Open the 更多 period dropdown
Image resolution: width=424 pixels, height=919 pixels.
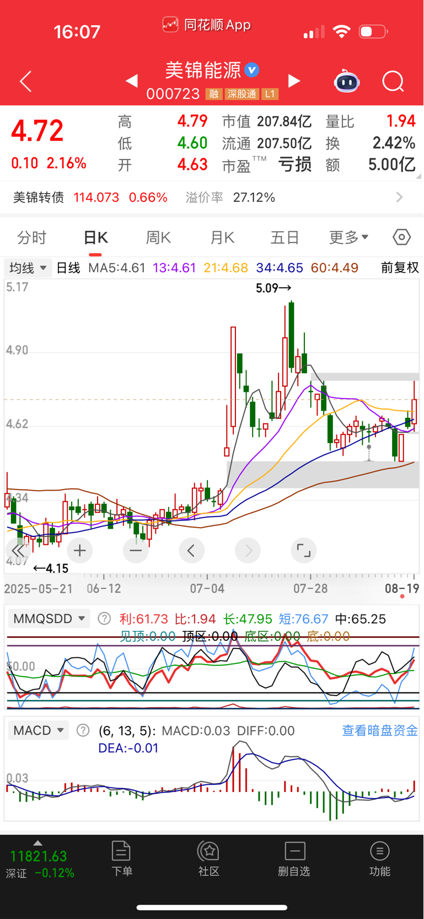(348, 237)
